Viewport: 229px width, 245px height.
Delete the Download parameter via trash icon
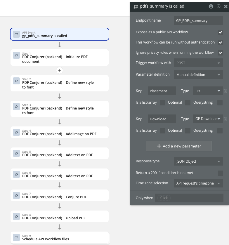[225, 119]
